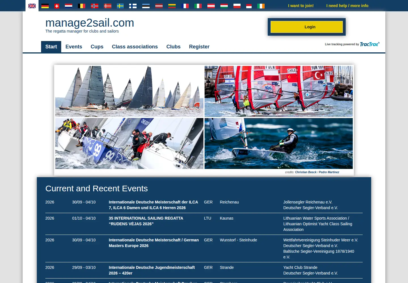This screenshot has width=408, height=283.
Task: Click the Latvian flag
Action: (159, 6)
